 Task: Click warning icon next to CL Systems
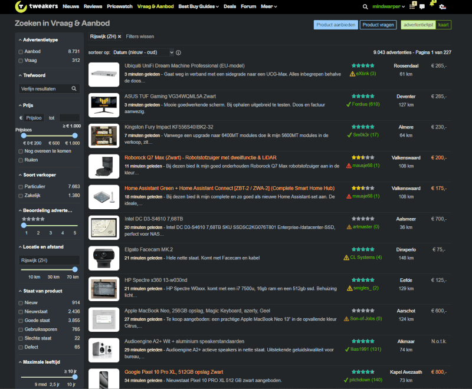(x=346, y=258)
